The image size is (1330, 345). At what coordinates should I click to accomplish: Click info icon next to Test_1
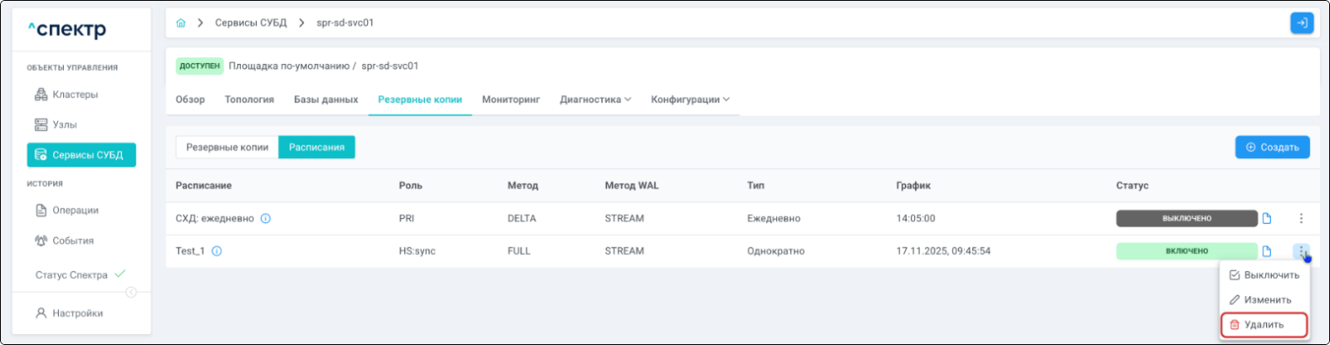(x=216, y=251)
